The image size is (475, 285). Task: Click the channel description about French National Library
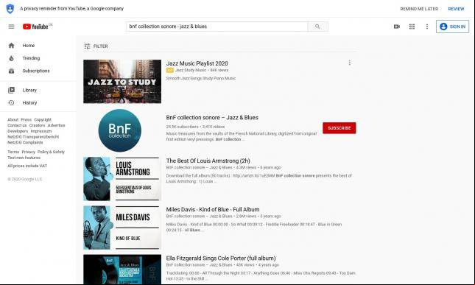pos(242,136)
